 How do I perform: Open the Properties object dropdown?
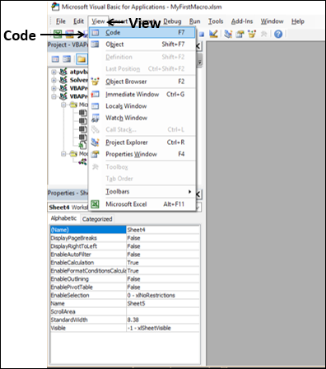click(x=199, y=207)
